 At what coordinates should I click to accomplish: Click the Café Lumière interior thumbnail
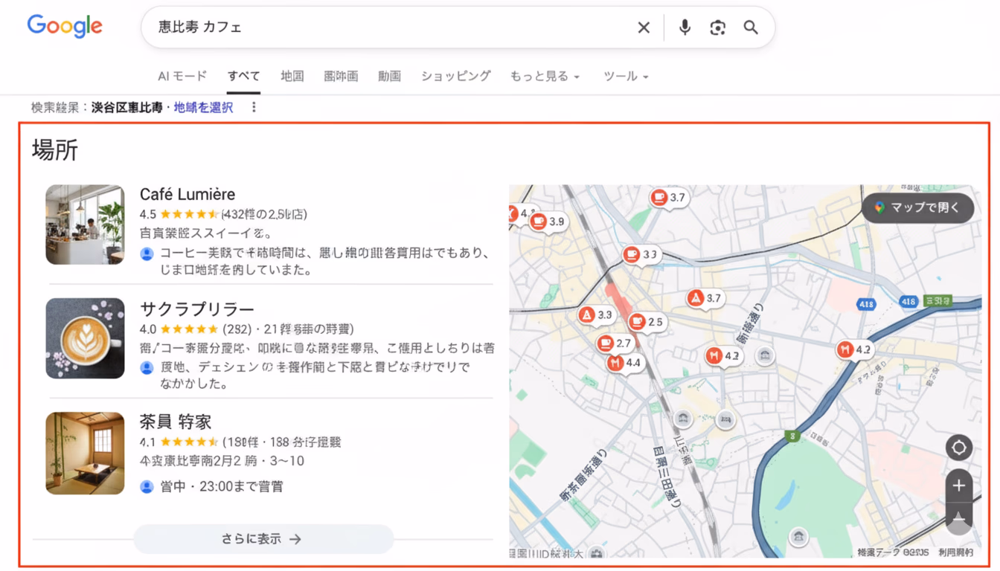pyautogui.click(x=85, y=225)
